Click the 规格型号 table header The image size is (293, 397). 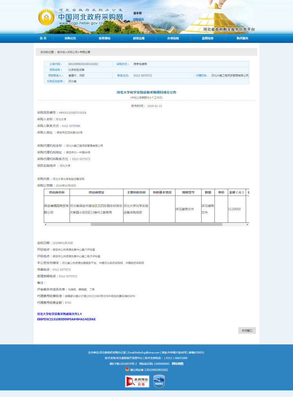tap(188, 192)
